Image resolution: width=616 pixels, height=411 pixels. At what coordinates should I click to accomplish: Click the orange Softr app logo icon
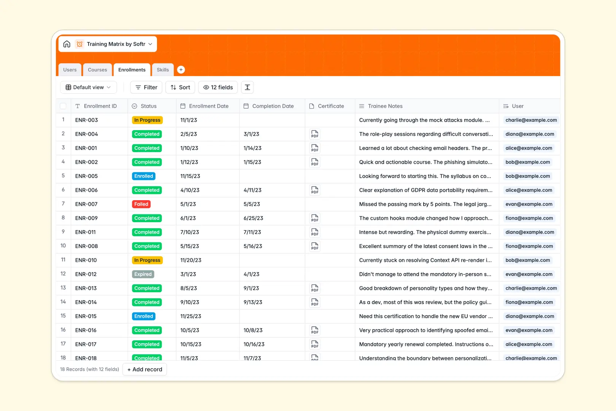(x=79, y=44)
